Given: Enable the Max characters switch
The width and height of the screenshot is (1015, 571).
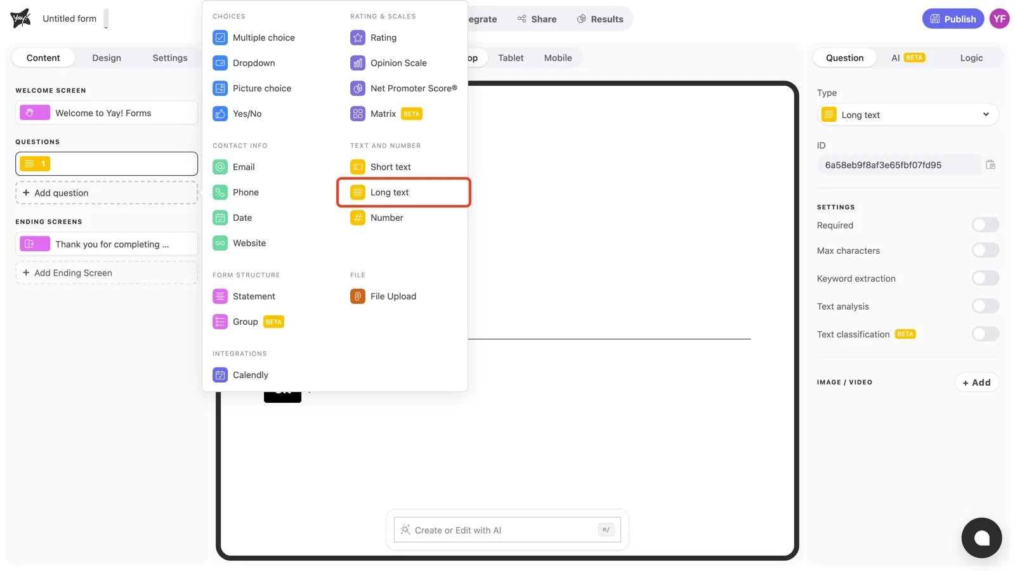Looking at the screenshot, I should (x=985, y=250).
